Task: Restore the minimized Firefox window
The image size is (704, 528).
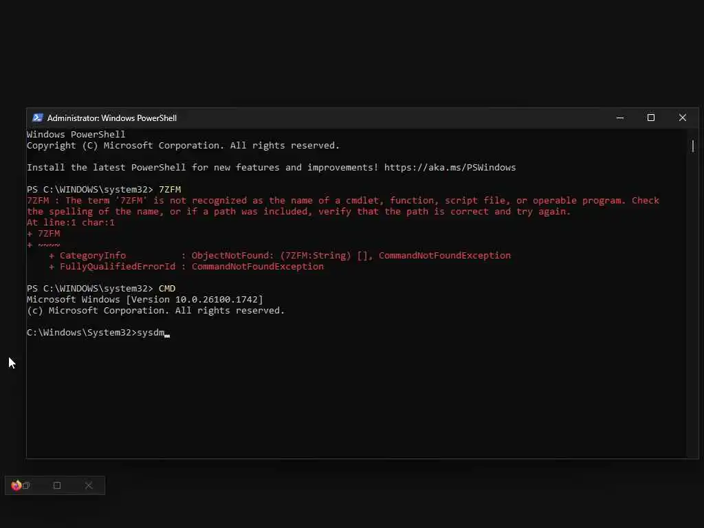Action: (x=26, y=485)
